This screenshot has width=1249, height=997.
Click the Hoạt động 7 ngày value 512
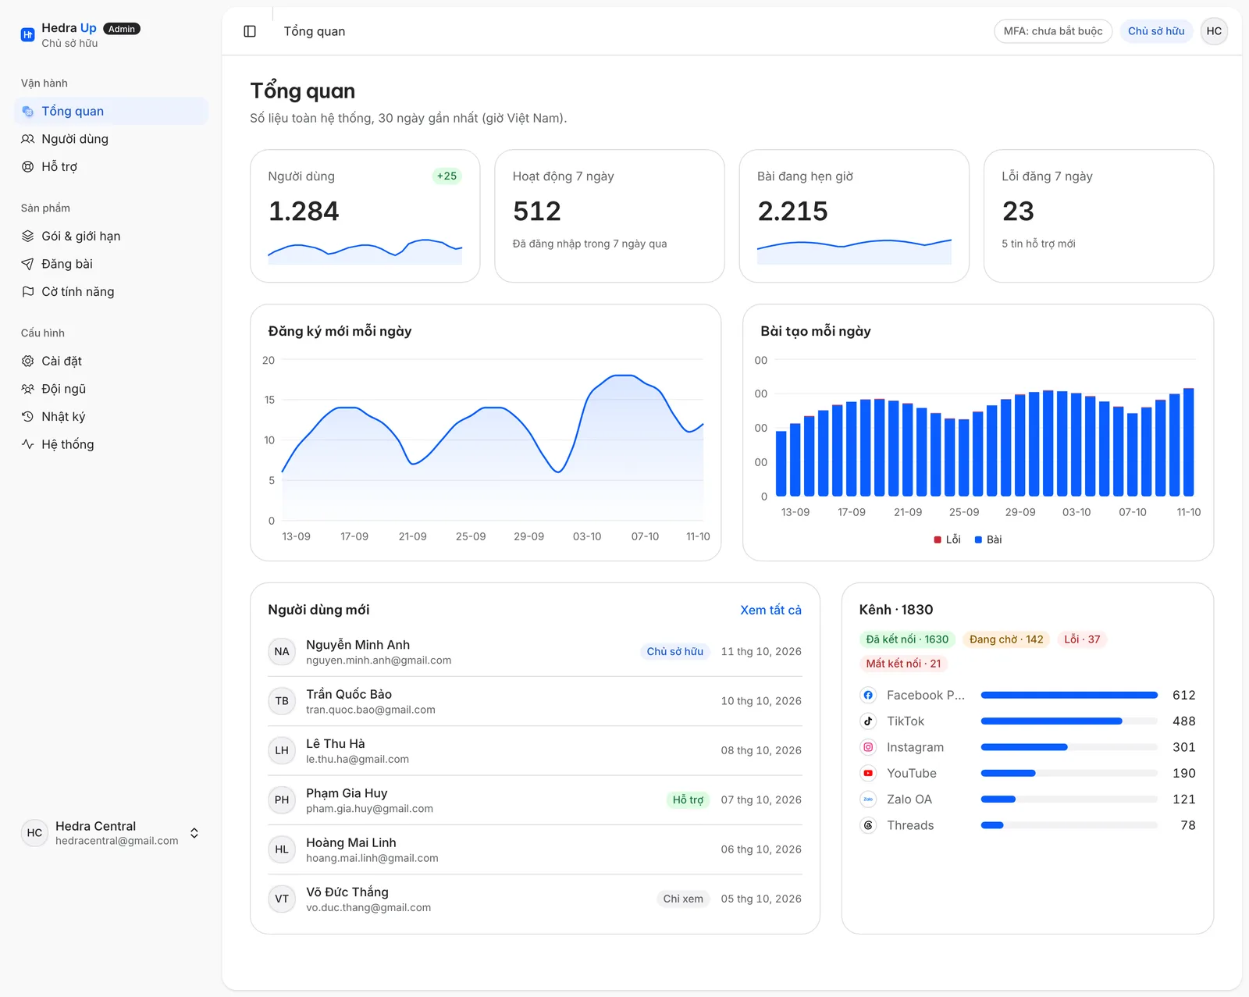537,211
